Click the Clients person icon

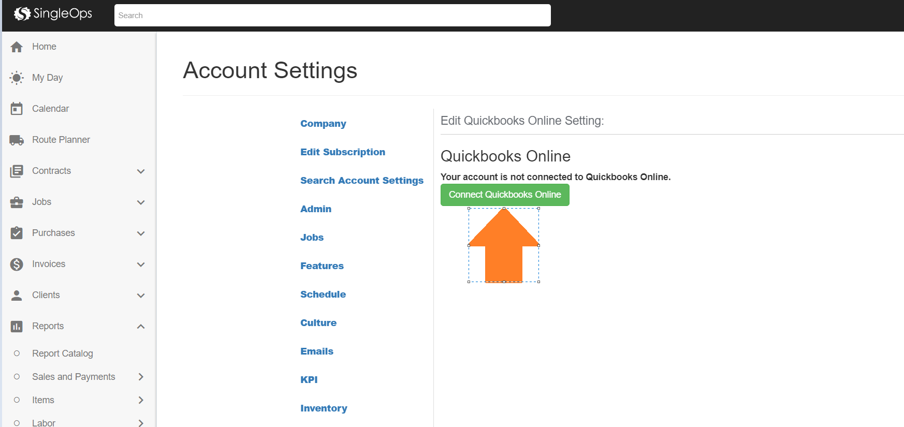[17, 295]
